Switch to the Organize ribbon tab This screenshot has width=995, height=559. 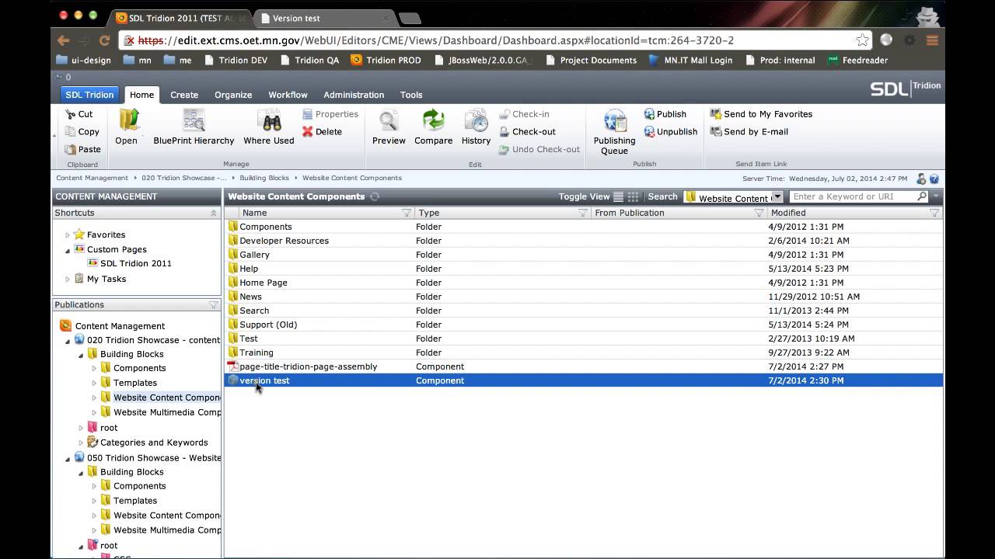click(x=233, y=95)
